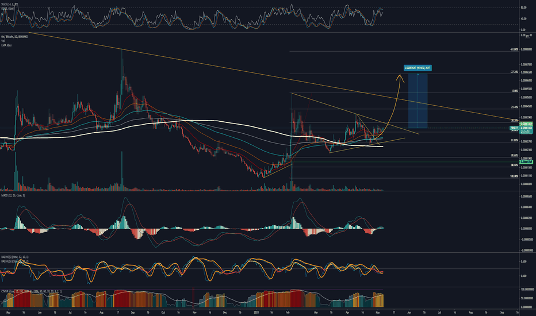Click the 21.40% Fibonacci level label

click(x=515, y=107)
